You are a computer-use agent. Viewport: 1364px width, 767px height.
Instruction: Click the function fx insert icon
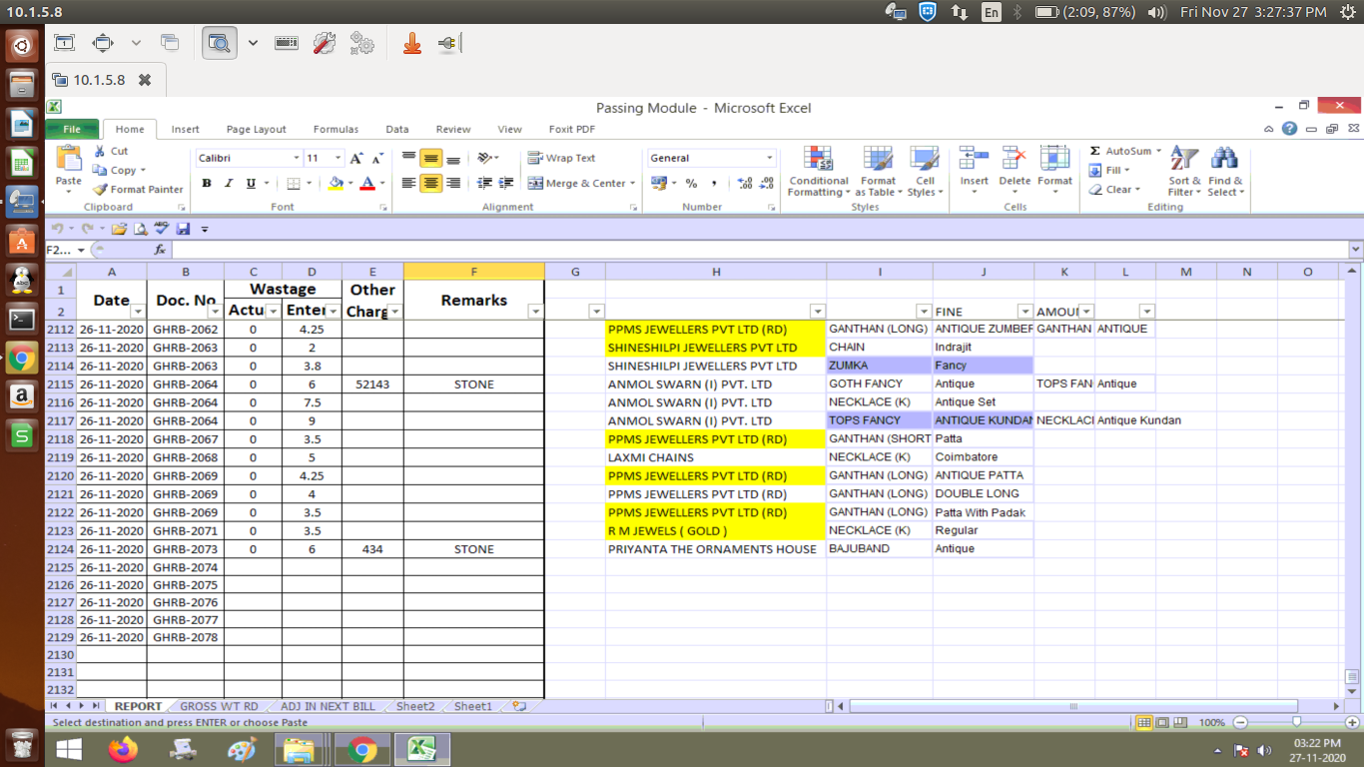(x=160, y=250)
